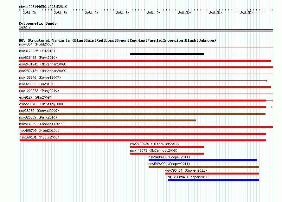Click the 208148k ruler position
This screenshot has height=202, width=282.
[123, 13]
